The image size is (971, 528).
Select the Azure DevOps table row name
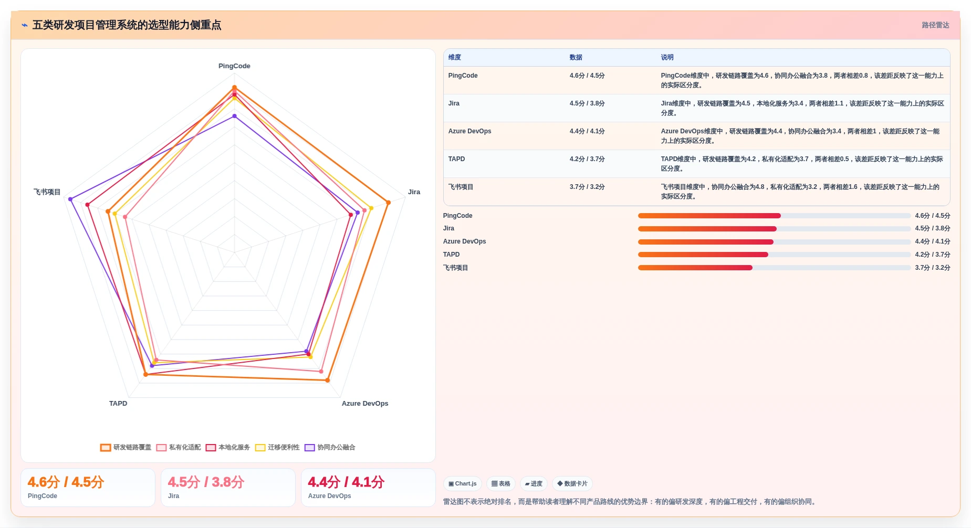click(469, 131)
